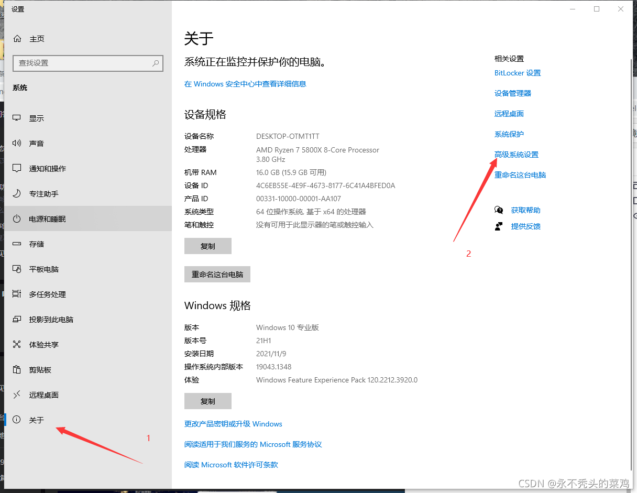Viewport: 637px width, 493px height.
Task: Click the 16.0 GB RAM value
Action: [291, 172]
